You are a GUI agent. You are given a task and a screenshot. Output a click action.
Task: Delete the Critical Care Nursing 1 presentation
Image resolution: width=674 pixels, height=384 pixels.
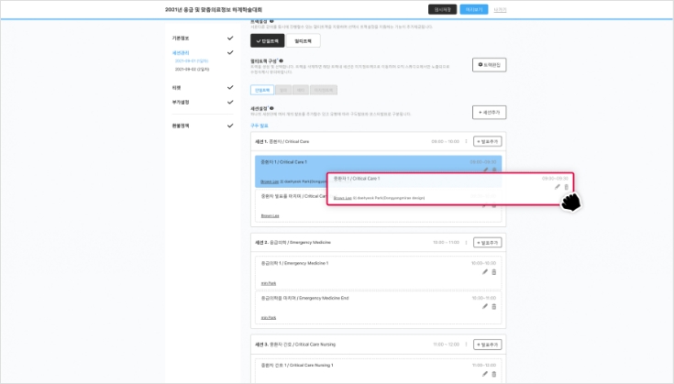494,373
